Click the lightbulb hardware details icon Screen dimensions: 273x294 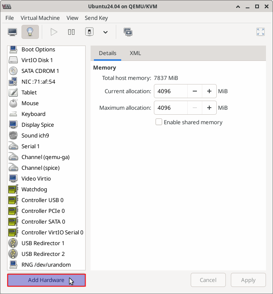pos(30,32)
